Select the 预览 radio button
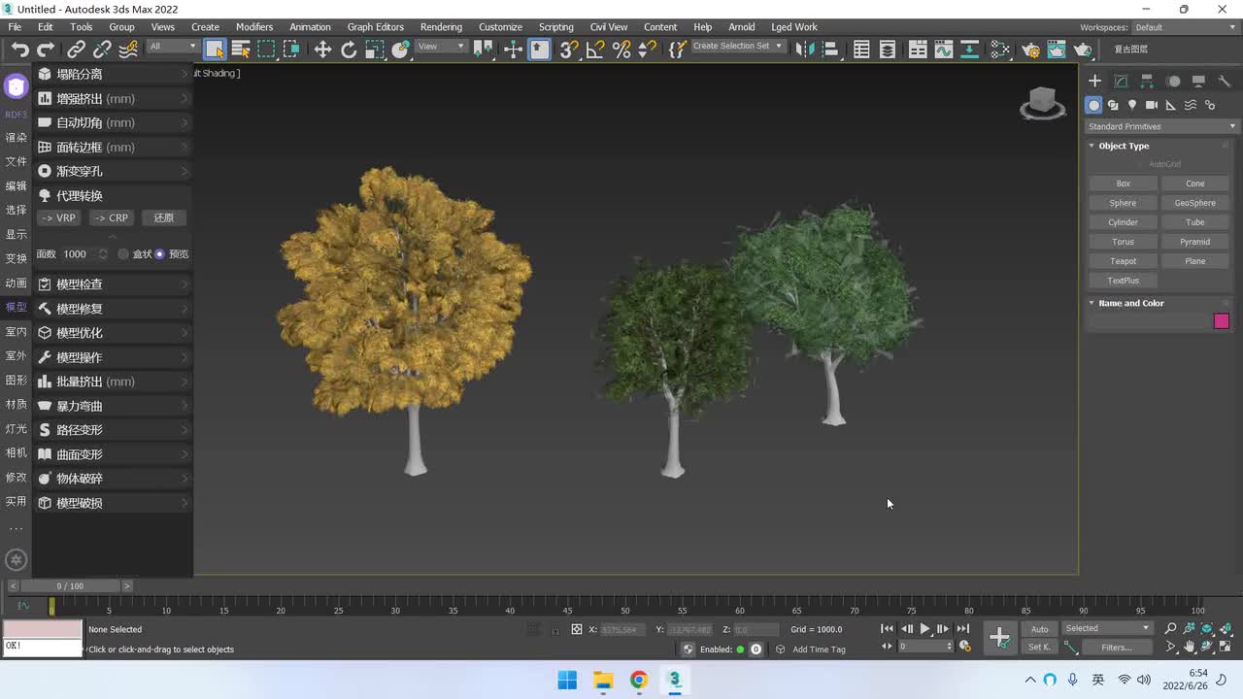 click(160, 254)
